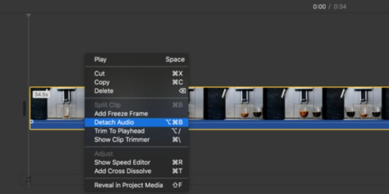389x194 pixels.
Task: Select Cut in the context menu
Action: [137, 74]
